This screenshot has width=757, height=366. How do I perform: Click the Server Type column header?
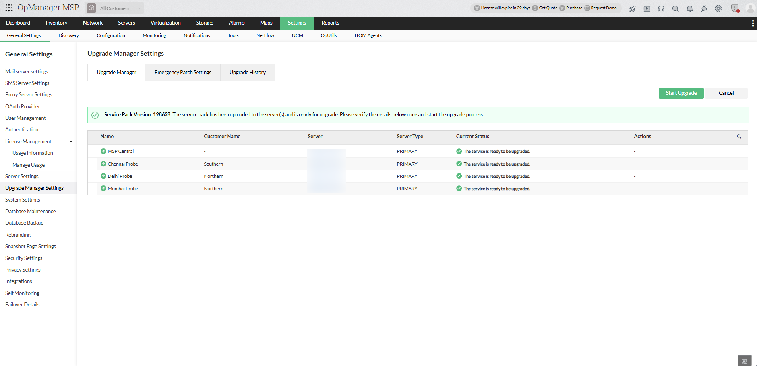pos(410,136)
